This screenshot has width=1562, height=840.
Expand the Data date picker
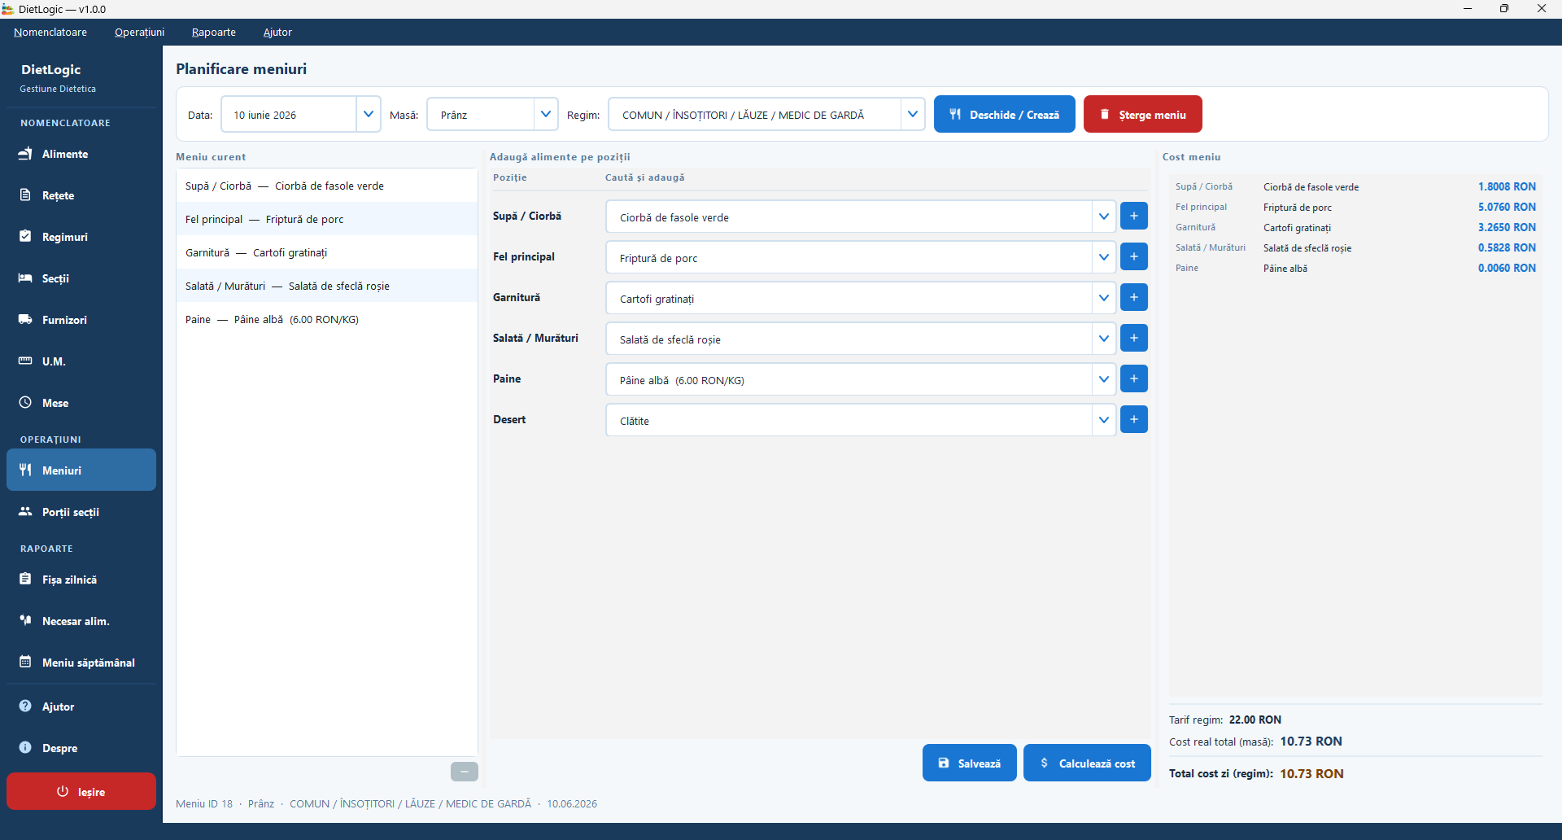click(368, 115)
